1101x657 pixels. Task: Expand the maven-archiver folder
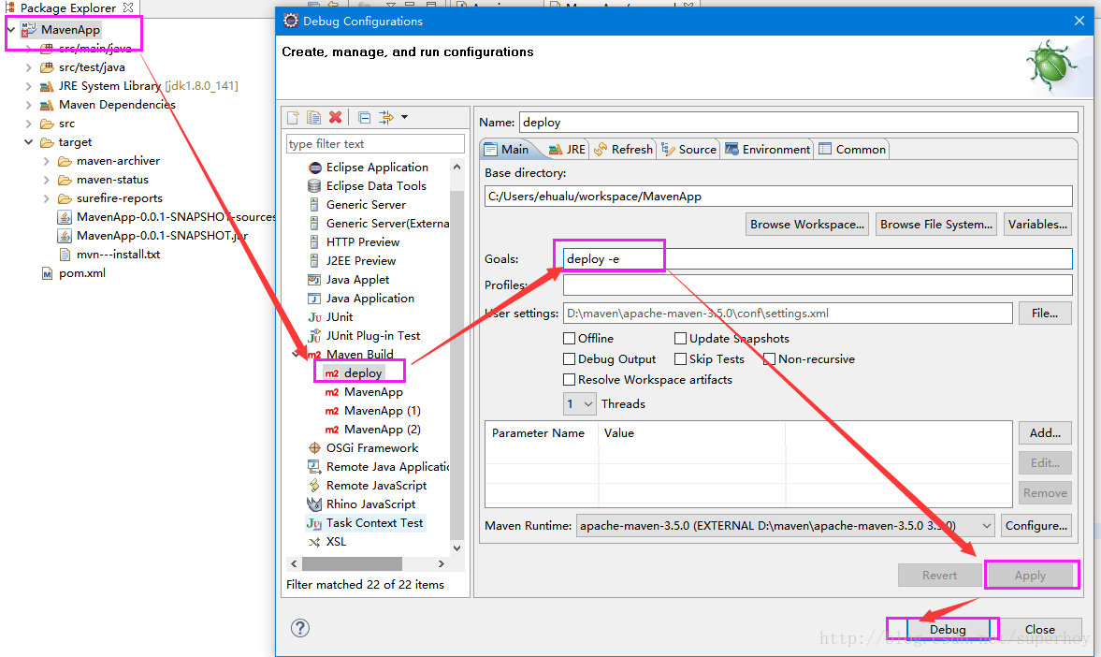coord(47,161)
